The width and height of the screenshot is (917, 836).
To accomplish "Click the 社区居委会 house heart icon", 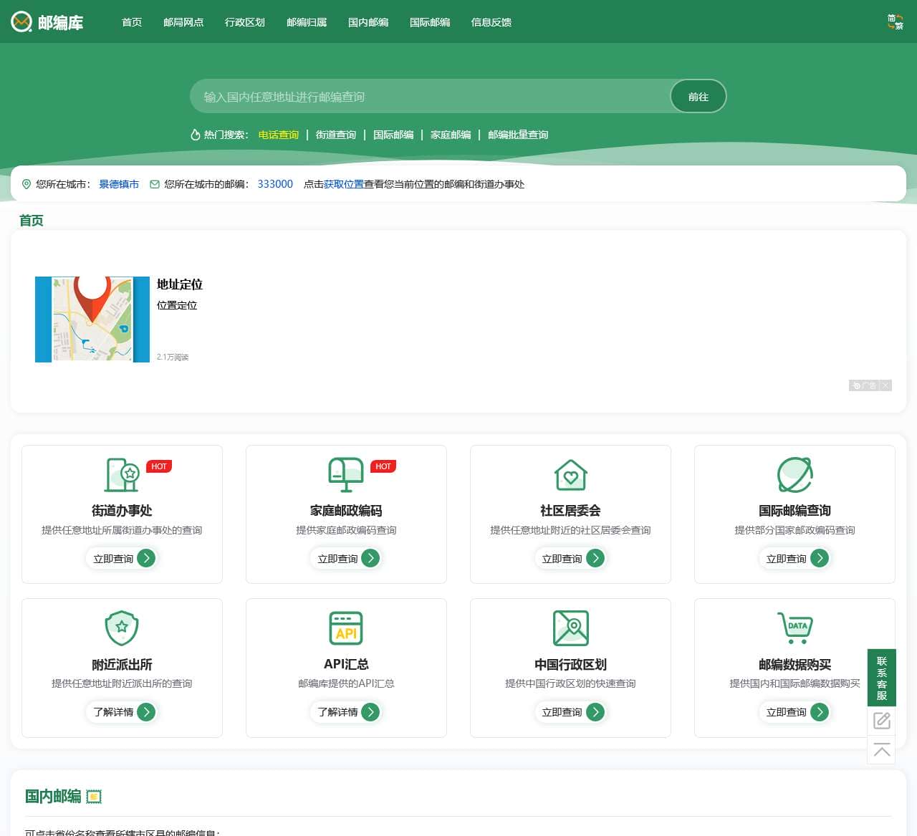I will point(570,474).
